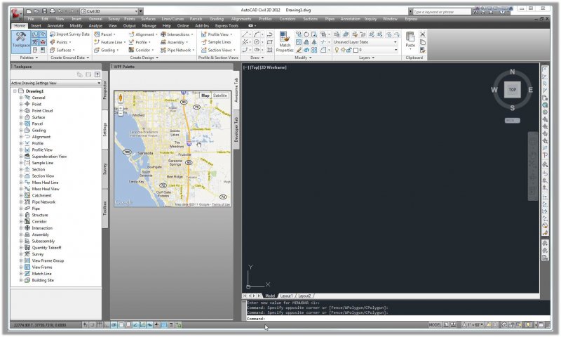The height and width of the screenshot is (337, 561).
Task: Toggle MODEL space button in status bar
Action: point(435,325)
